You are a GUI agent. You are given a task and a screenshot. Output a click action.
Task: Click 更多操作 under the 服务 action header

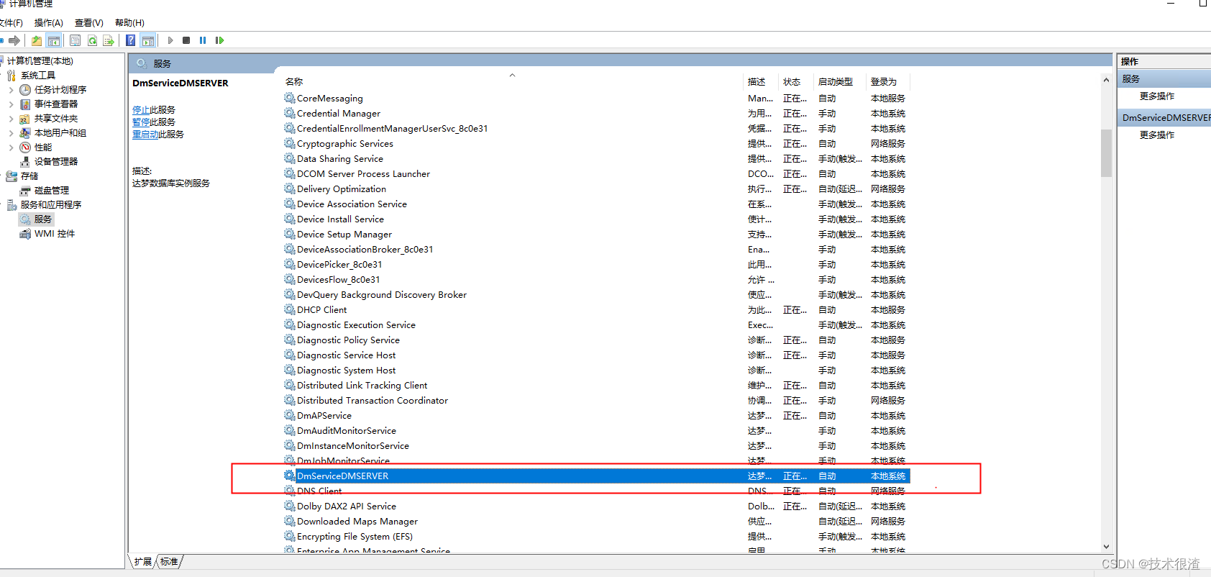(1157, 96)
